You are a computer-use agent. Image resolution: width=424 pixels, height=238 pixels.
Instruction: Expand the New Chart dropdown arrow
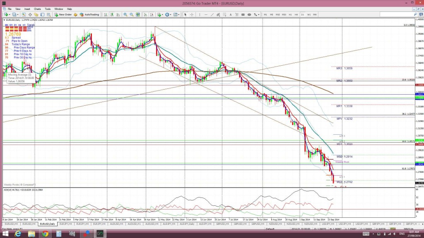[x=10, y=15]
